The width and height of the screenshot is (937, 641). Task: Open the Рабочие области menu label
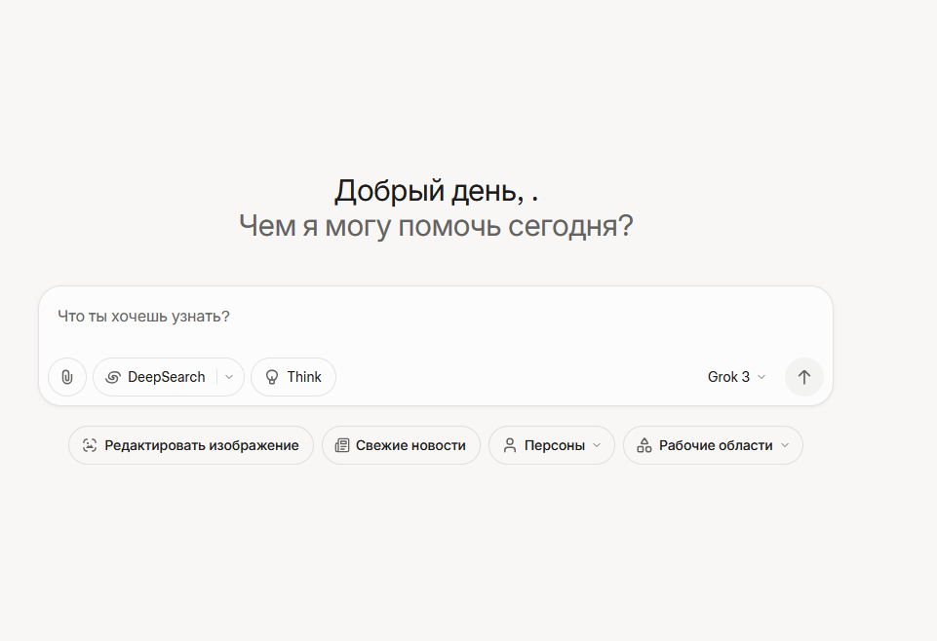point(716,445)
